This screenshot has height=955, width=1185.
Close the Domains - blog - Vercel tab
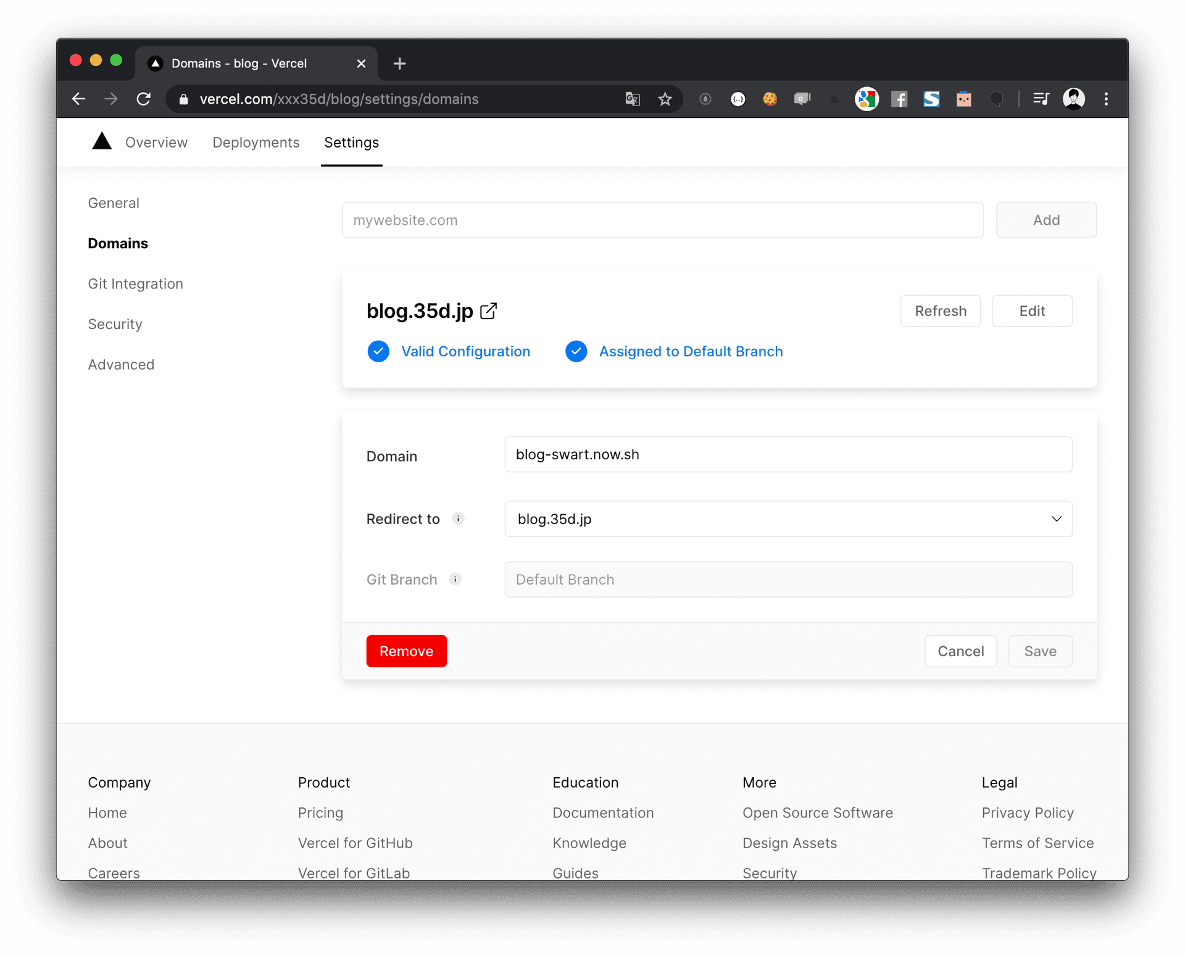(x=362, y=64)
